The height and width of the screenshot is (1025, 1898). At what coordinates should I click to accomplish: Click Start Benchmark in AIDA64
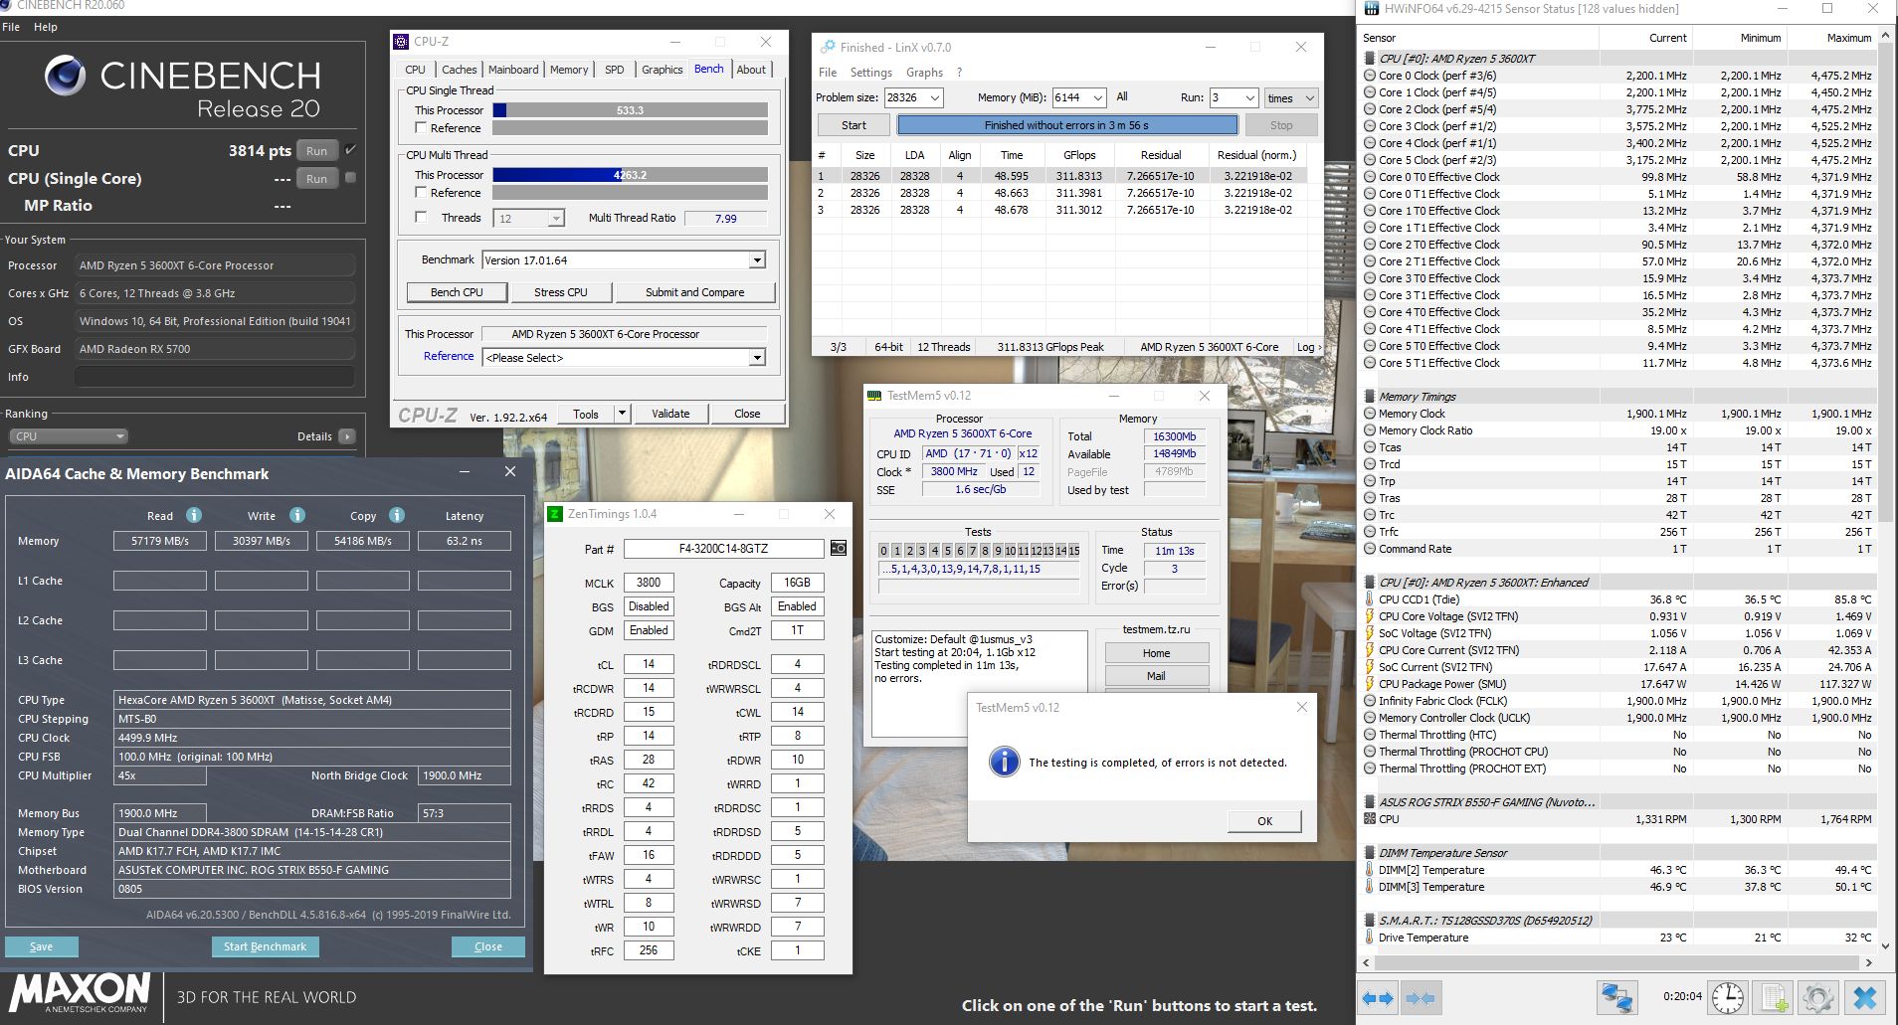click(265, 946)
